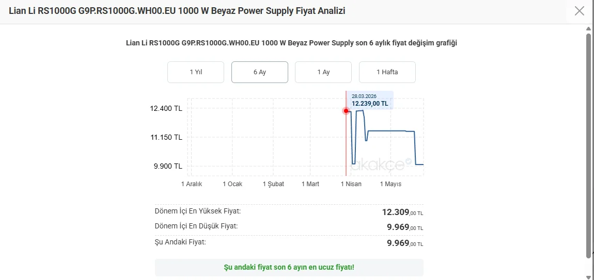
Task: Click the 1 Mayıs axis label
Action: (x=390, y=184)
